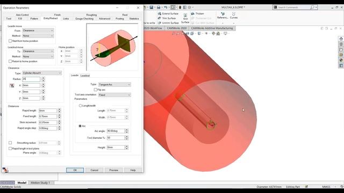
Task: Switch to the Pattern tab
Action: click(x=34, y=19)
